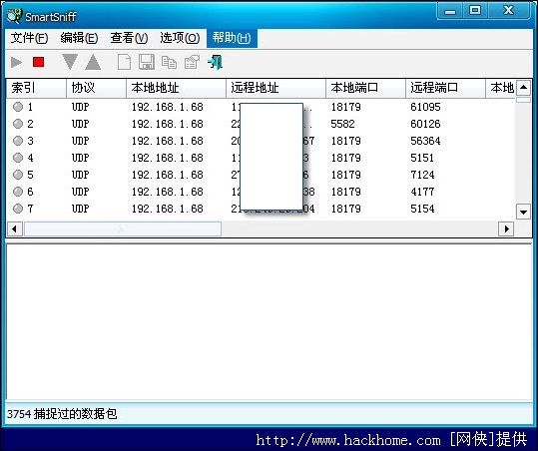Screen dimensions: 538x451
Task: Click the list's scroll up arrow
Action: (x=523, y=88)
